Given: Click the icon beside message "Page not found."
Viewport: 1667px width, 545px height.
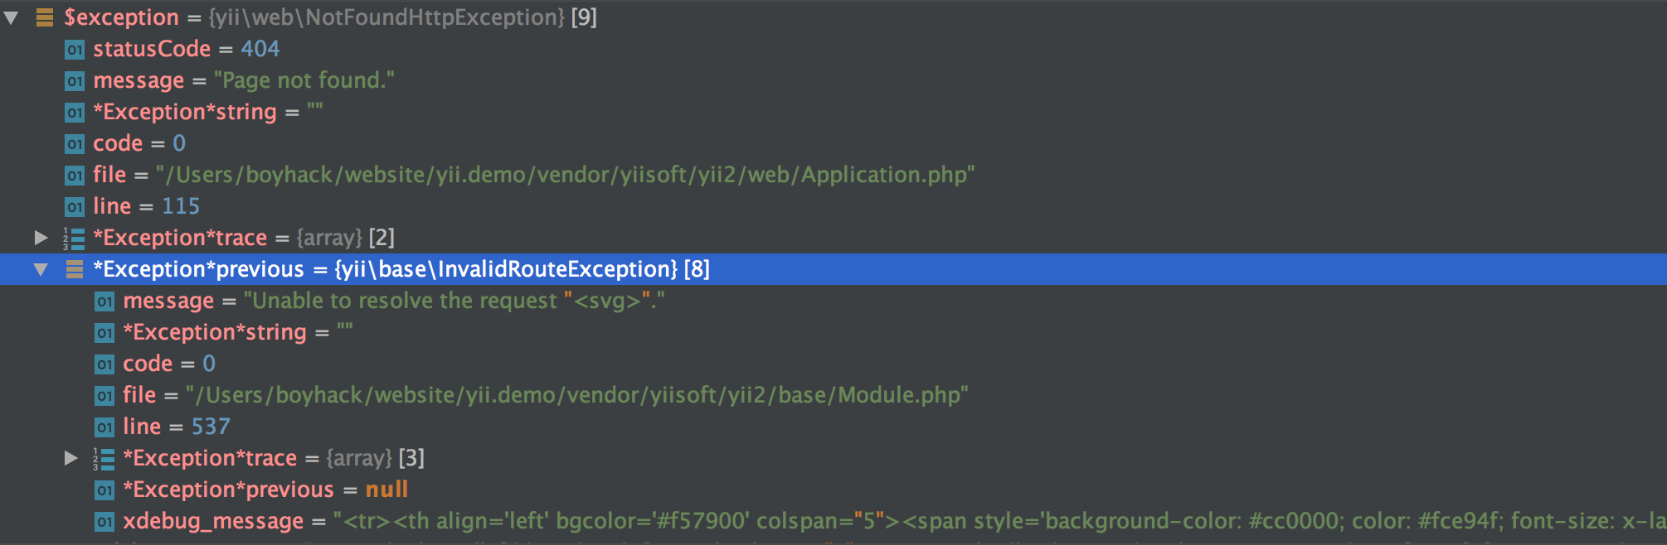Looking at the screenshot, I should click(x=75, y=81).
